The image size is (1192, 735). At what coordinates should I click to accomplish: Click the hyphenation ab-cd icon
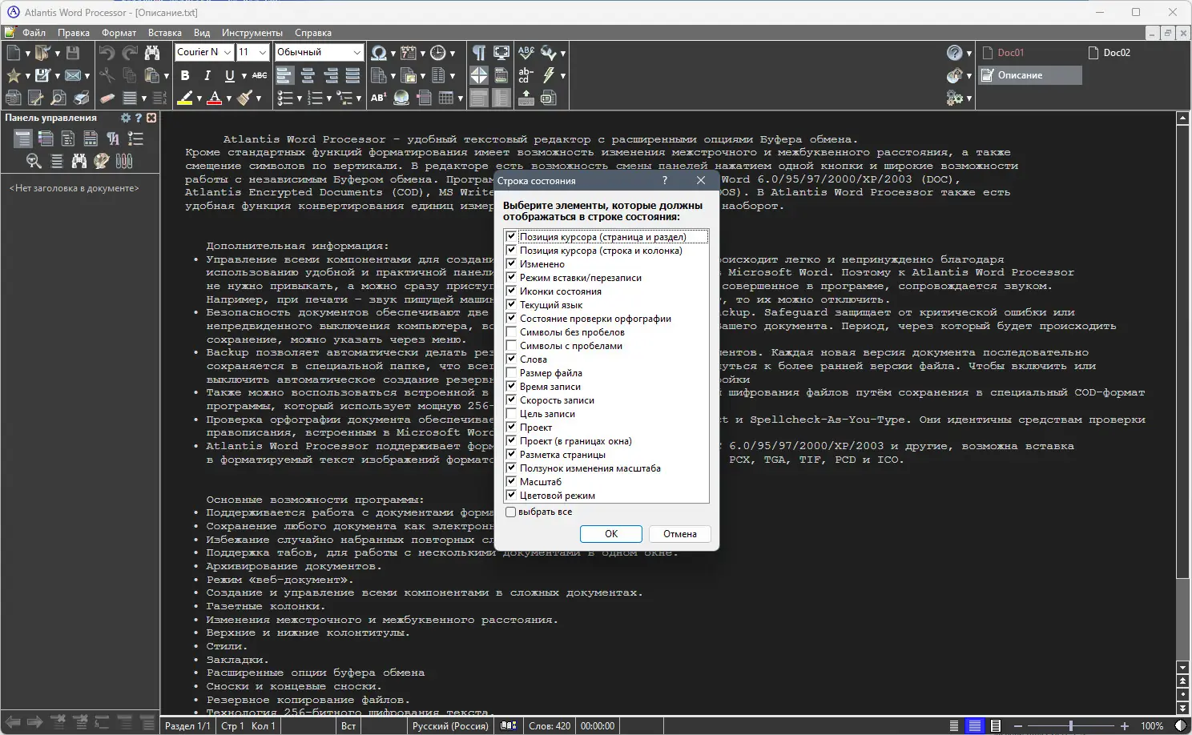pos(526,75)
